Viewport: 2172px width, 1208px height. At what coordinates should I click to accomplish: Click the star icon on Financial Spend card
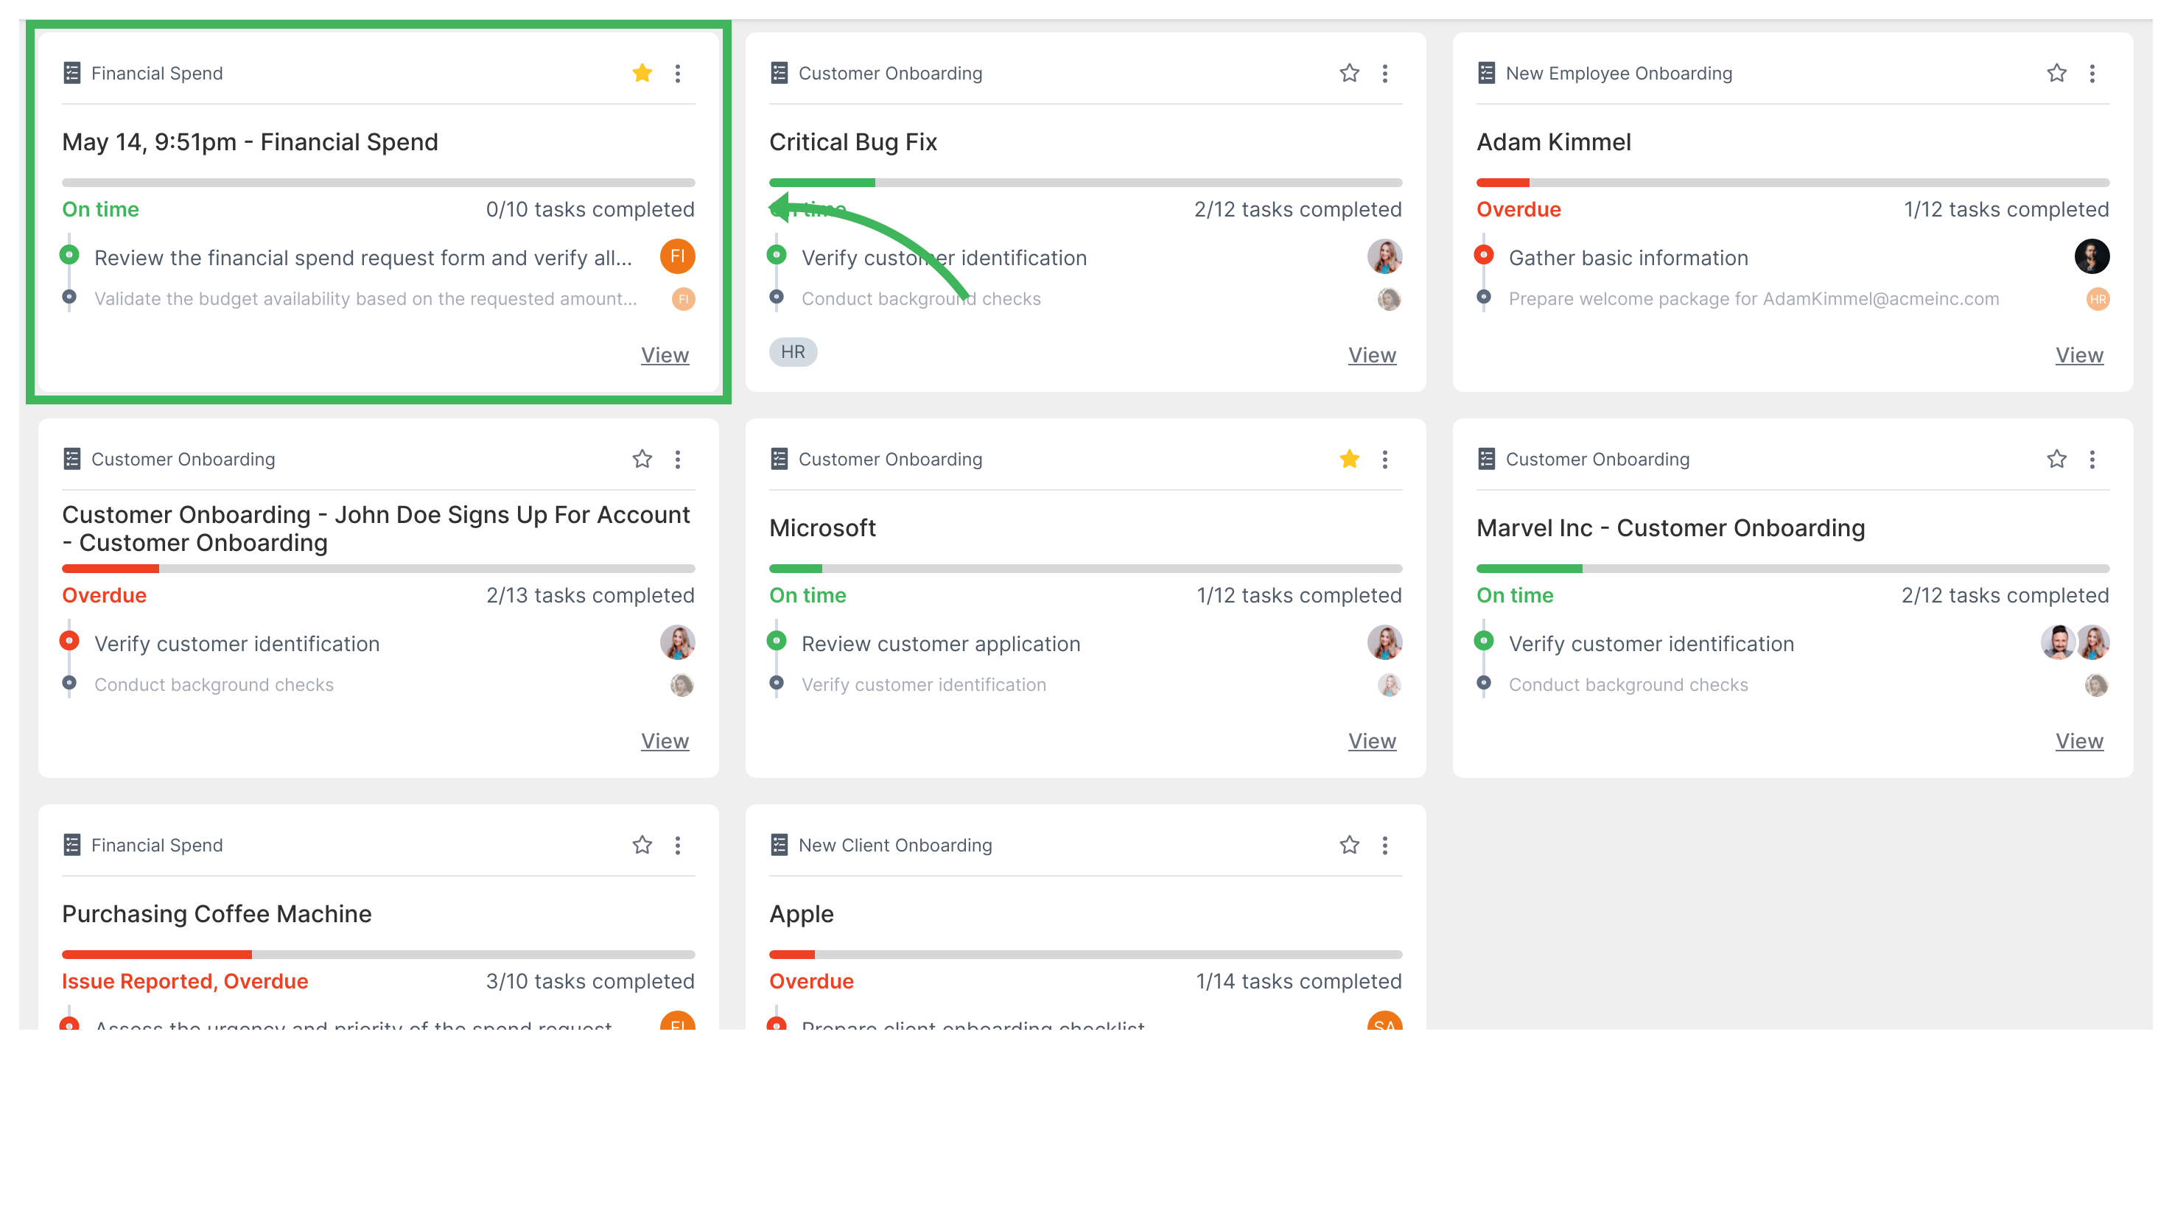tap(642, 73)
